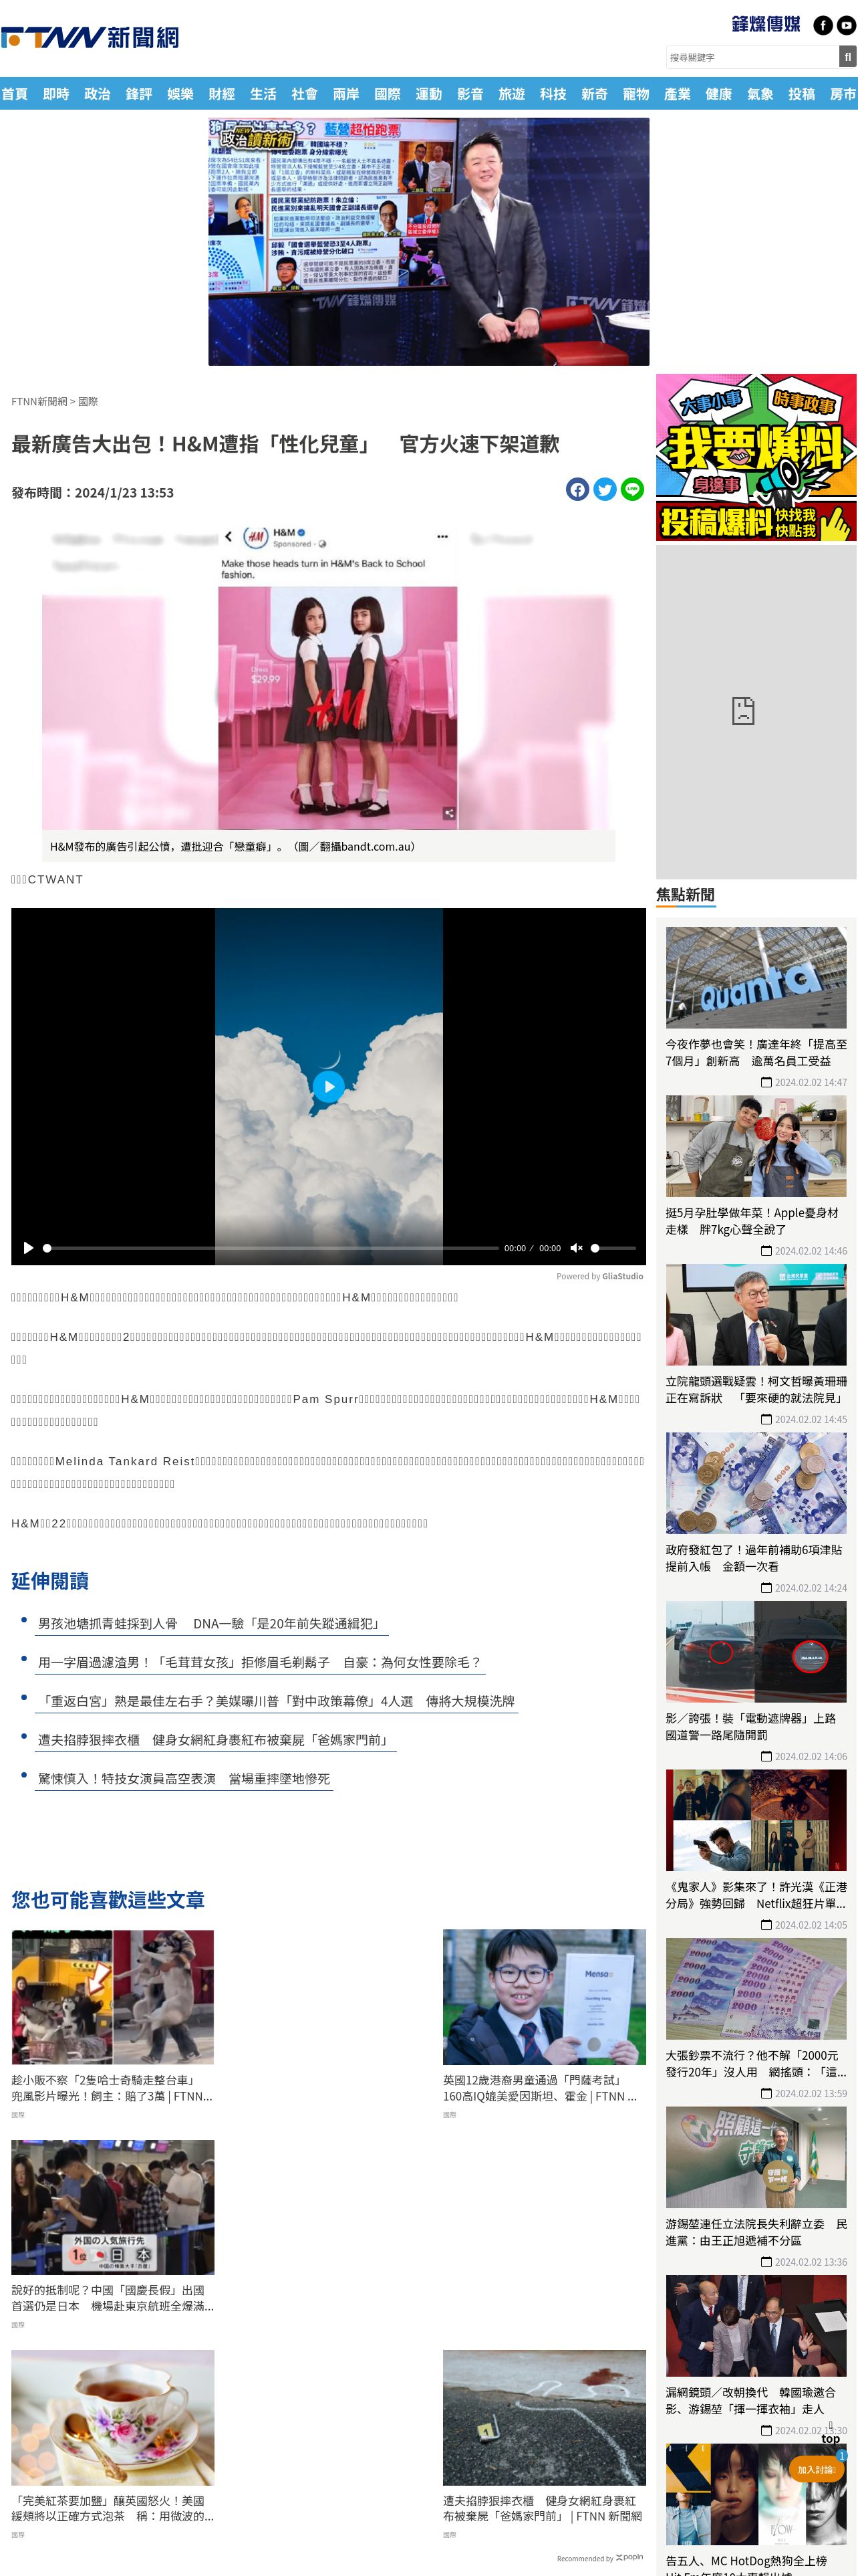
Task: Open headline 大張鈔票不流行
Action: pos(756,2064)
